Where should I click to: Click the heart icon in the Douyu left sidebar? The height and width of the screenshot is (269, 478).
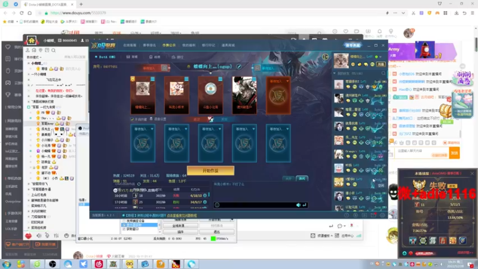click(8, 47)
